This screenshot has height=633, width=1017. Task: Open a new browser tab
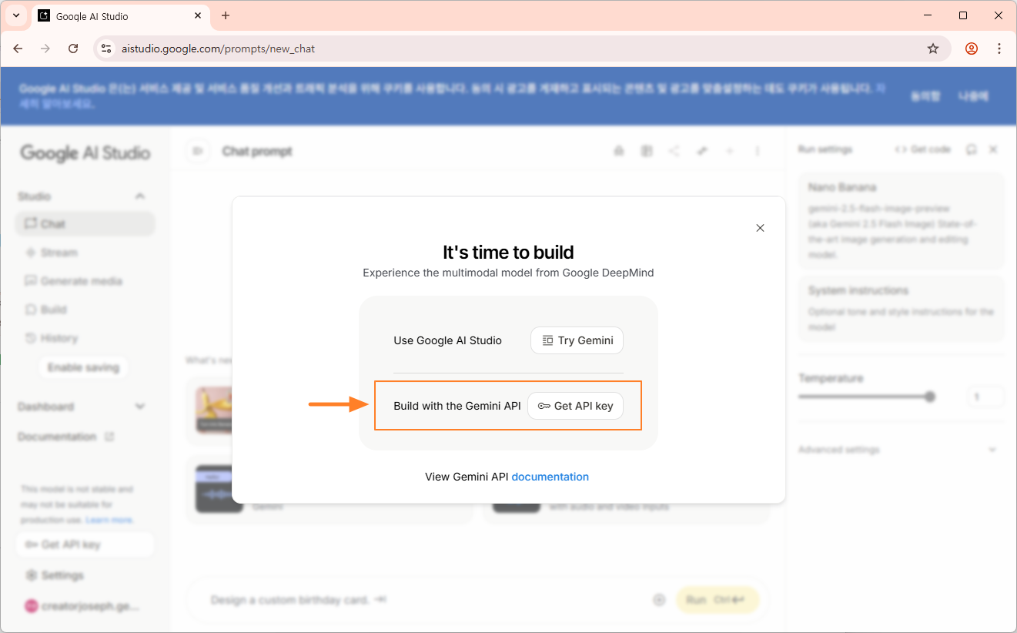coord(226,15)
